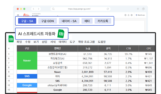Screen dimensions: 161x94
Task: Switch to the 네이버 - SA tab
Action: 69,21
